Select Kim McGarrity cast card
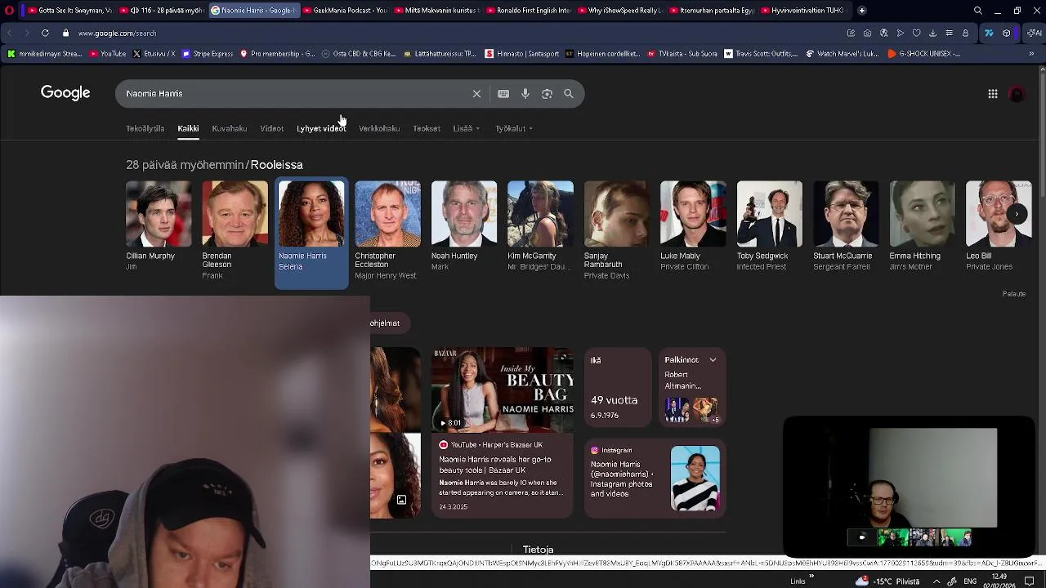Viewport: 1046px width, 588px height. click(x=540, y=233)
